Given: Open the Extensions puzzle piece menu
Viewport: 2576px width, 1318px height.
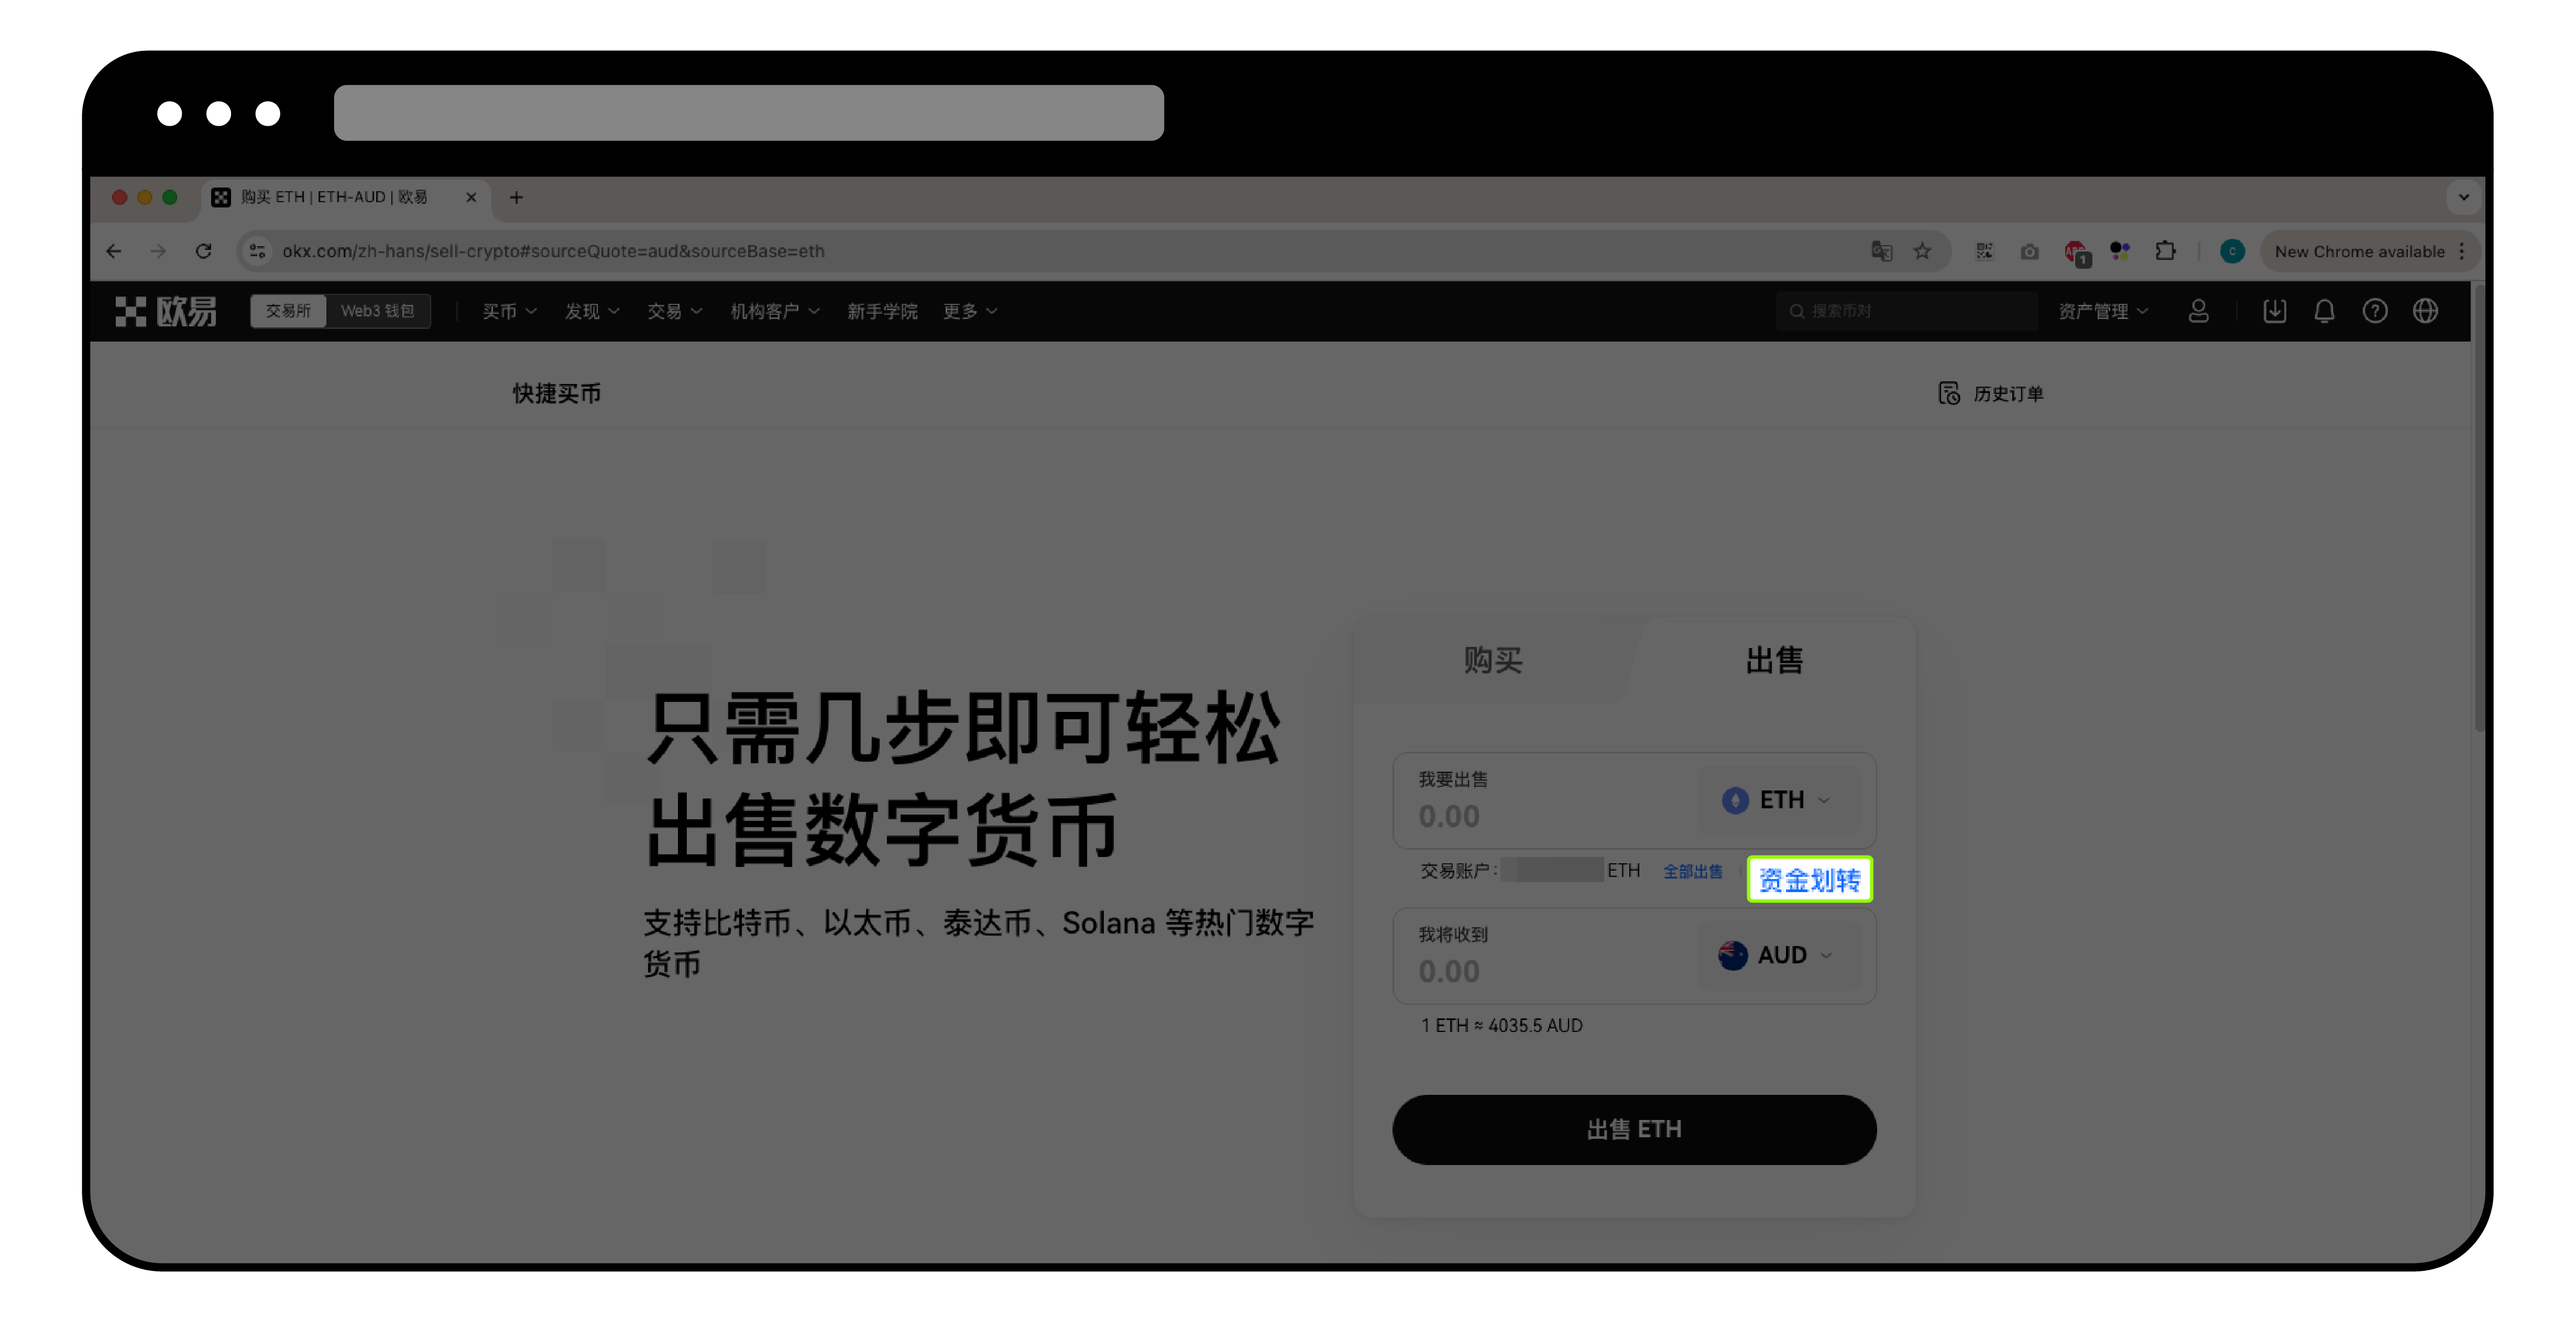Looking at the screenshot, I should [2165, 252].
